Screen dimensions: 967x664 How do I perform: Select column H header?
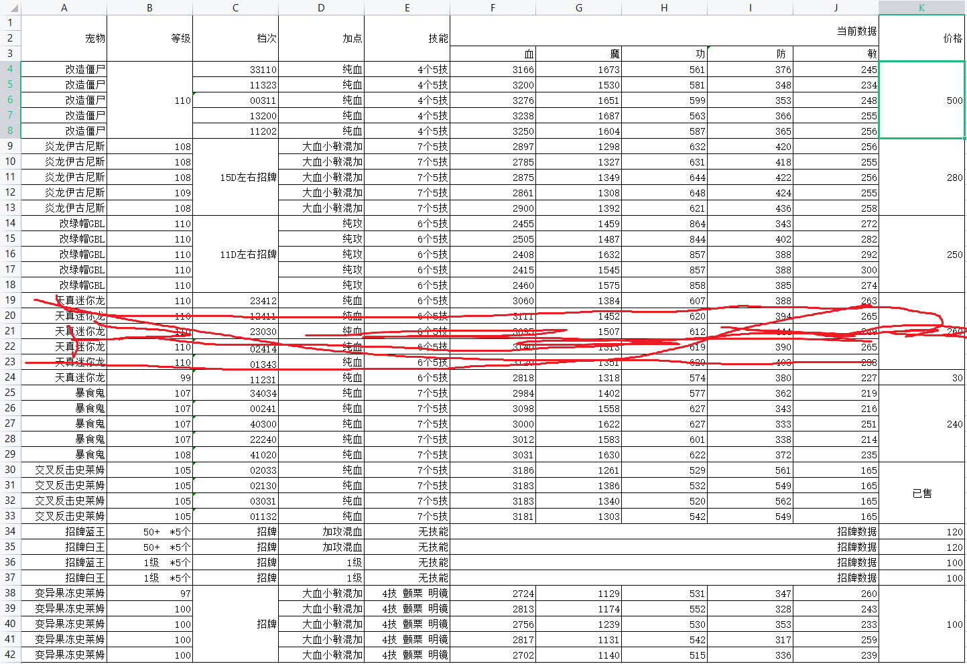664,7
